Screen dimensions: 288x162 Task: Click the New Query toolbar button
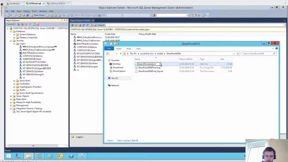(x=38, y=15)
